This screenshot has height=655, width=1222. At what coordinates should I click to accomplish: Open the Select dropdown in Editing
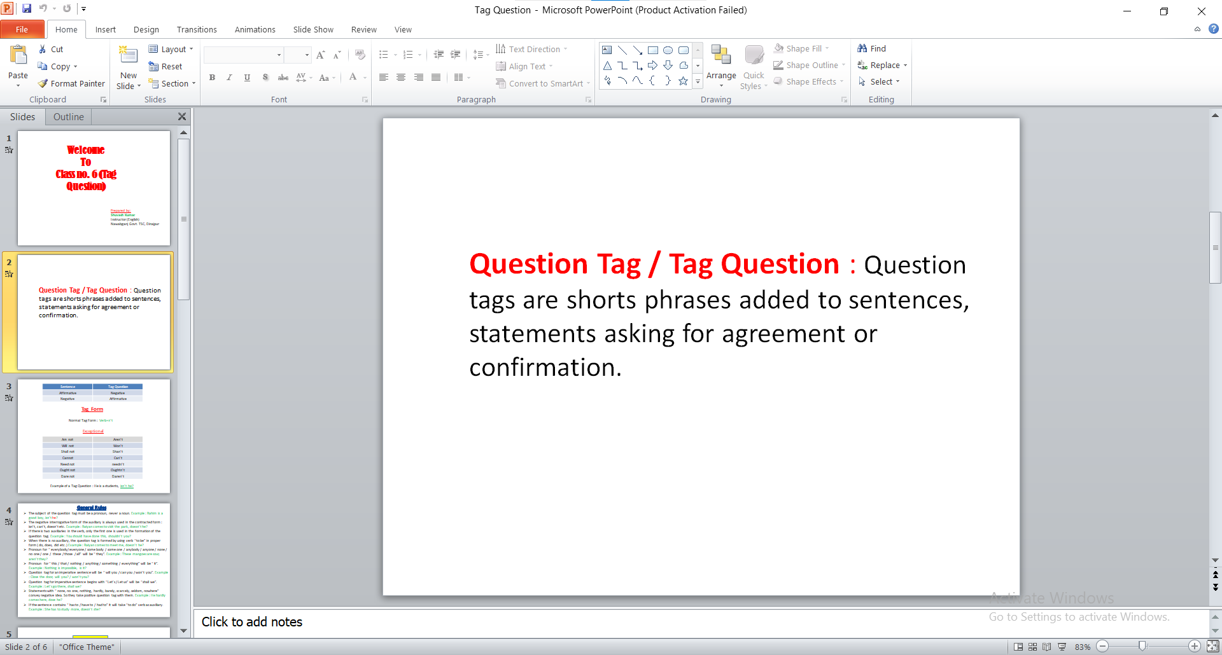pos(879,81)
